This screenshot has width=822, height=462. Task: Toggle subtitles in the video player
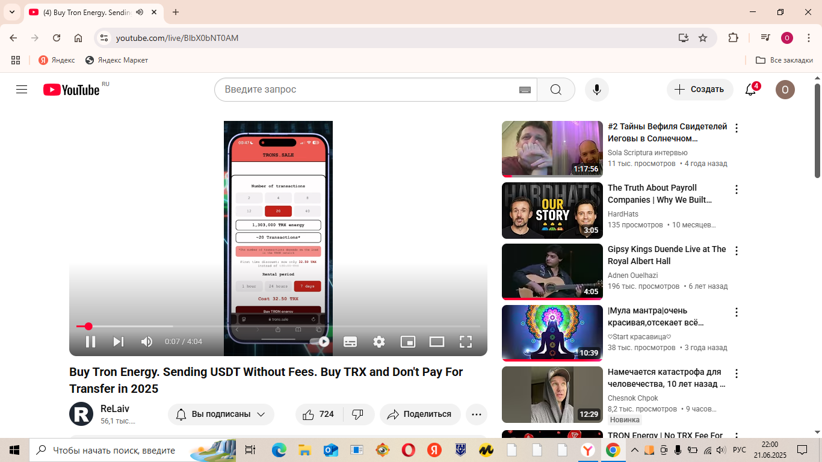click(350, 342)
